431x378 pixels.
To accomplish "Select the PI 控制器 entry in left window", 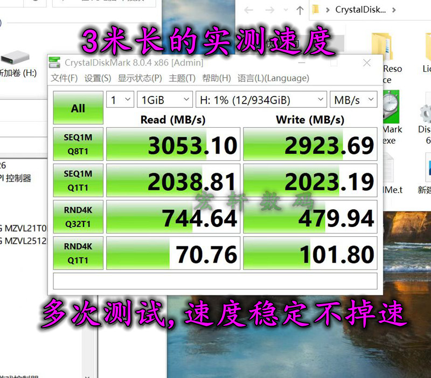I will [16, 178].
